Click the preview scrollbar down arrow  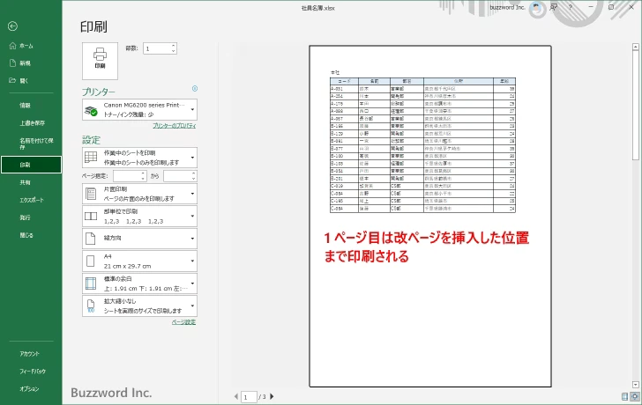636,385
